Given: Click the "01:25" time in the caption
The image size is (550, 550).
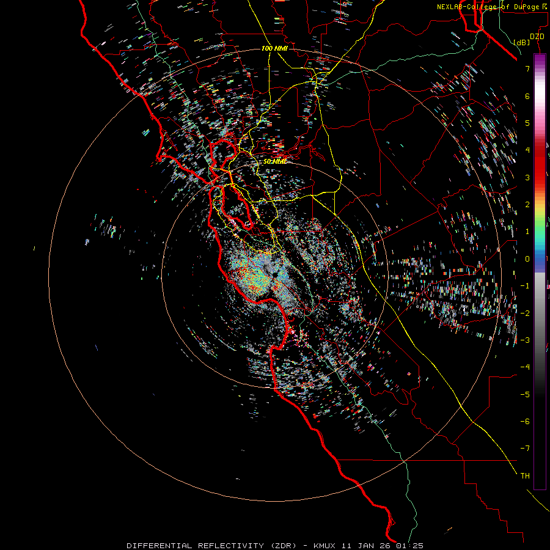Looking at the screenshot, I should [x=410, y=546].
